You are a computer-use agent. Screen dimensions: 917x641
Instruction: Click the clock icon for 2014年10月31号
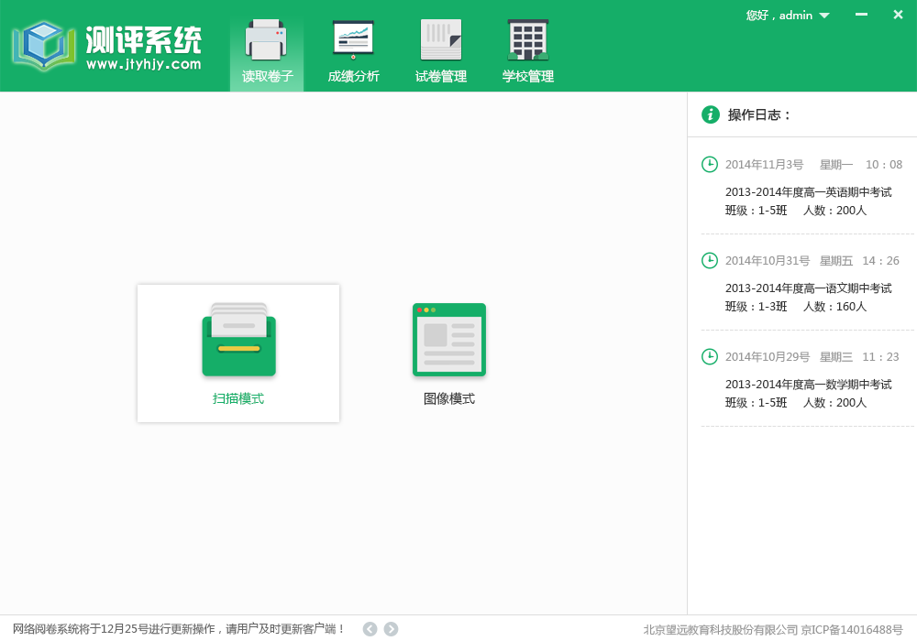pos(710,260)
